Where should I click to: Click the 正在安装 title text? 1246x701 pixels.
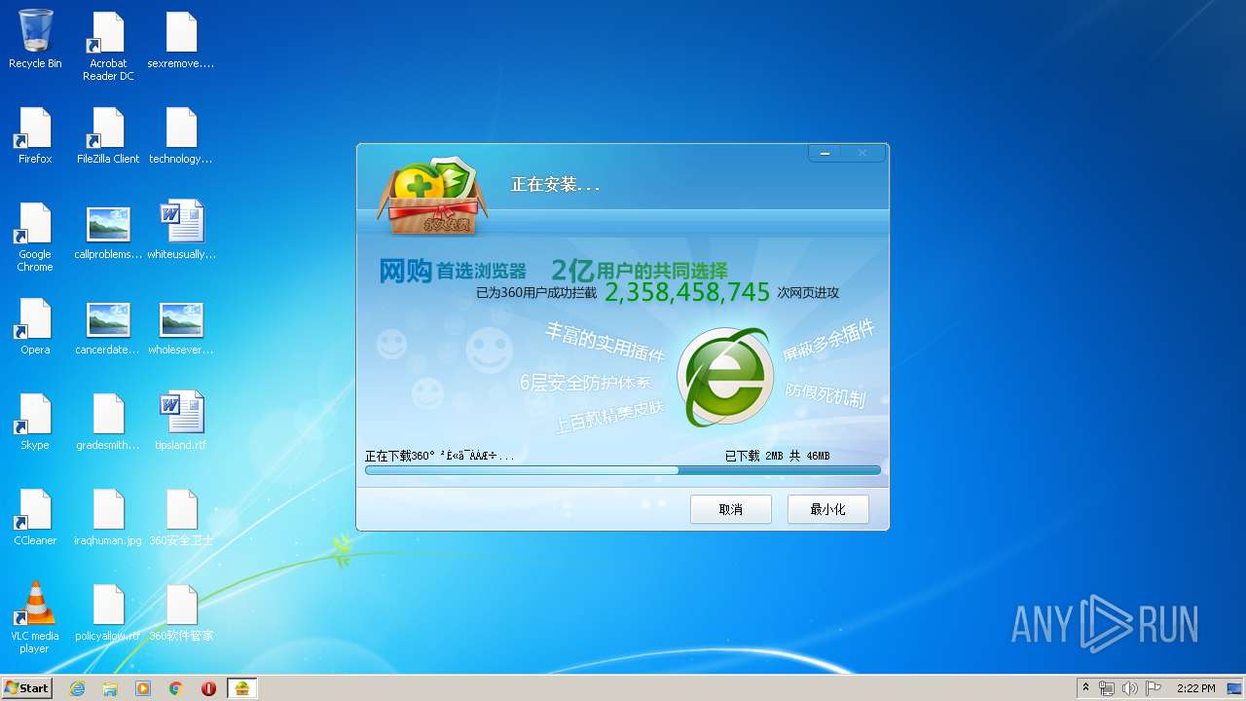tap(556, 184)
